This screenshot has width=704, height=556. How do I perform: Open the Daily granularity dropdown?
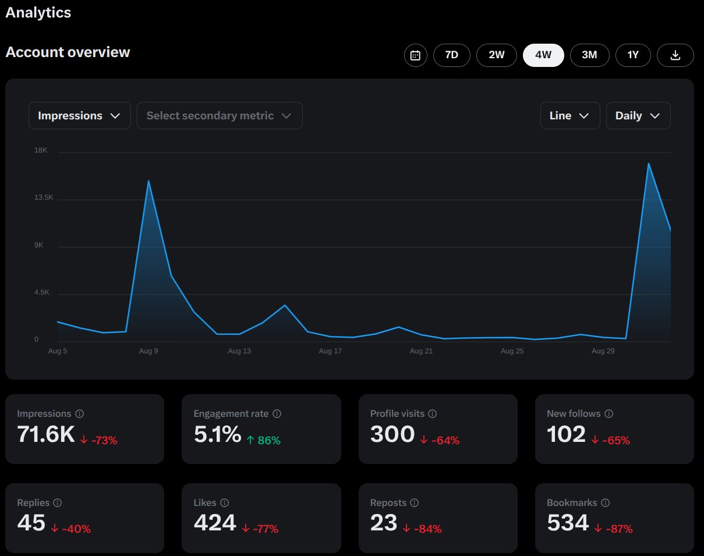[x=638, y=116]
